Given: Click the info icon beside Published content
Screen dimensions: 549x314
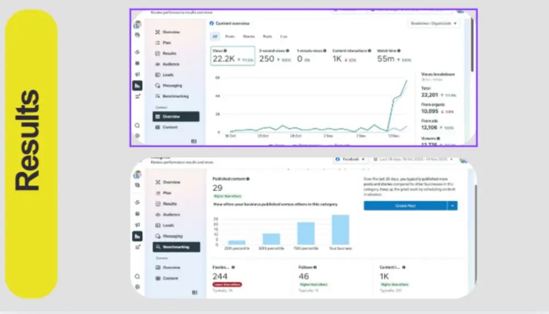Looking at the screenshot, I should [x=248, y=179].
